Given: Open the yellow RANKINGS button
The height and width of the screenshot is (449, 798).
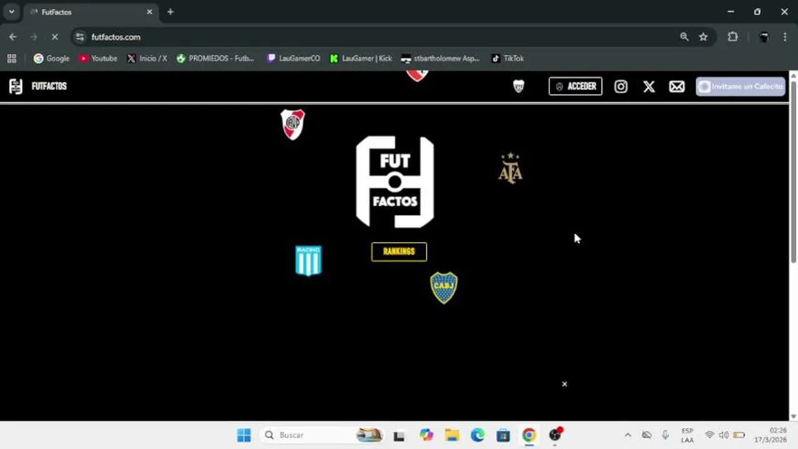Looking at the screenshot, I should coord(399,251).
